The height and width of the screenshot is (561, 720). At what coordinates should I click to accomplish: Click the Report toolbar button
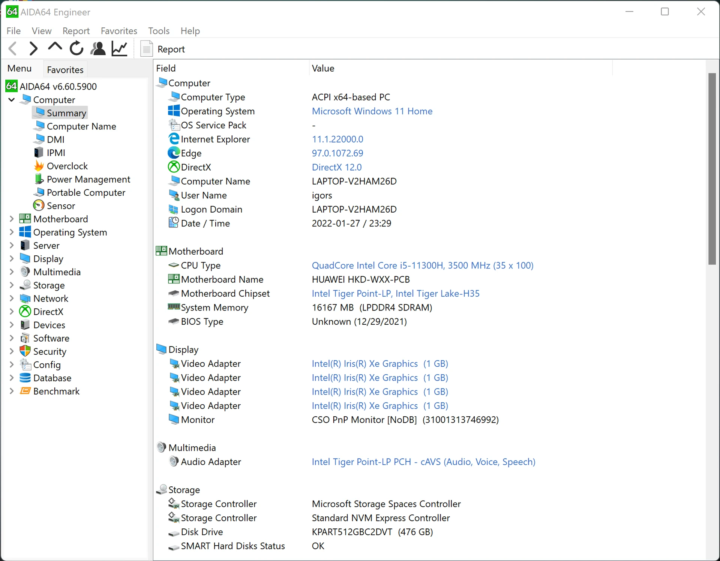(x=163, y=49)
